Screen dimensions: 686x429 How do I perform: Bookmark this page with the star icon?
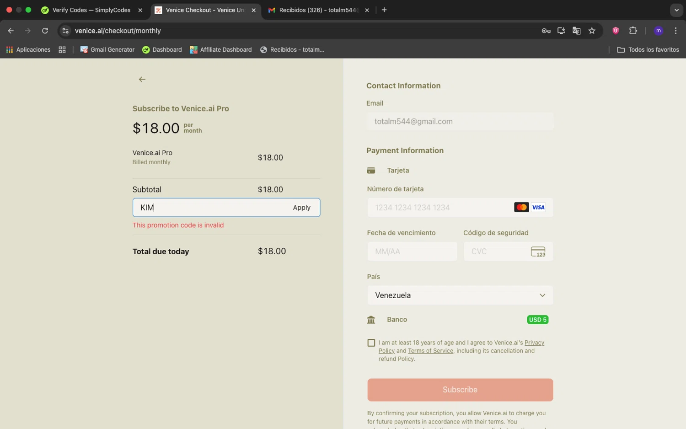592,31
